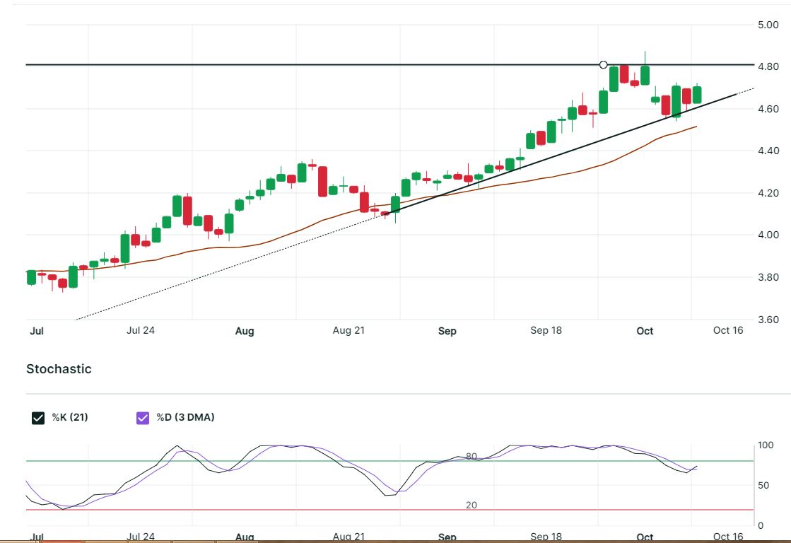The height and width of the screenshot is (543, 791).
Task: Click the 4.00 price axis label
Action: click(768, 235)
